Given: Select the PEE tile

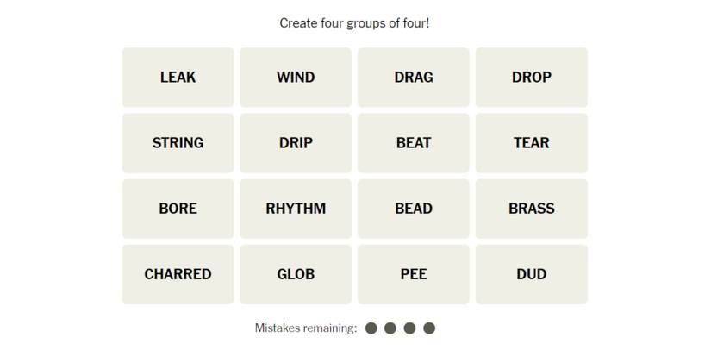Looking at the screenshot, I should [414, 274].
